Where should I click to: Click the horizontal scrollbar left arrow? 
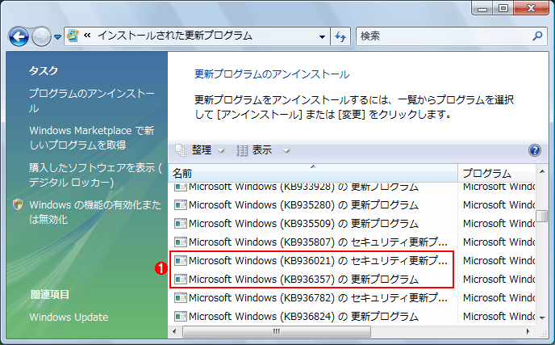[x=174, y=332]
